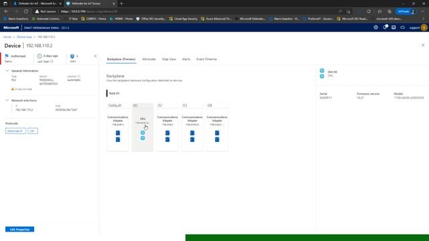Switch to the Event Timeline tab

(206, 59)
